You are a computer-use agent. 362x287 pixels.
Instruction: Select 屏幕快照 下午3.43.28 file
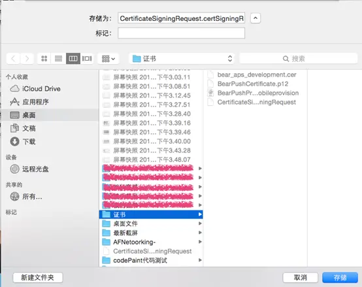[151, 150]
